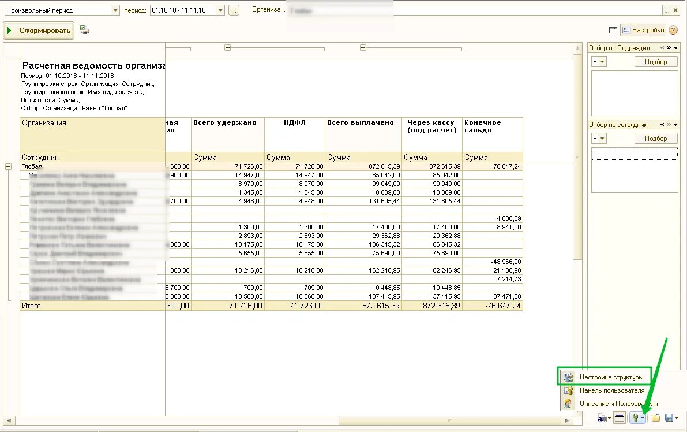Click cell -48 966,00 in Конечное сальдо
Image resolution: width=687 pixels, height=432 pixels.
[493, 262]
